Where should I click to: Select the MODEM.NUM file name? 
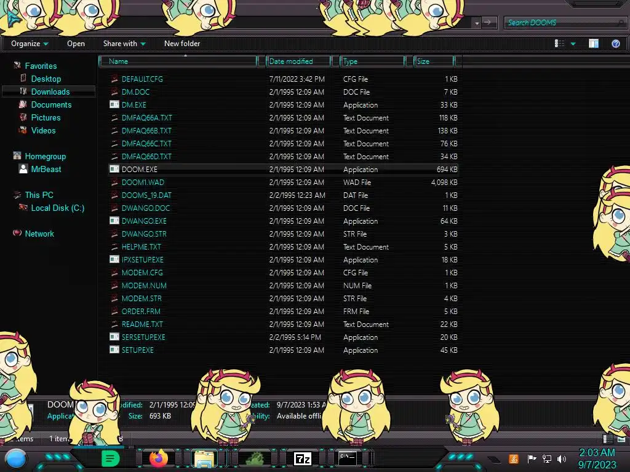pos(144,285)
